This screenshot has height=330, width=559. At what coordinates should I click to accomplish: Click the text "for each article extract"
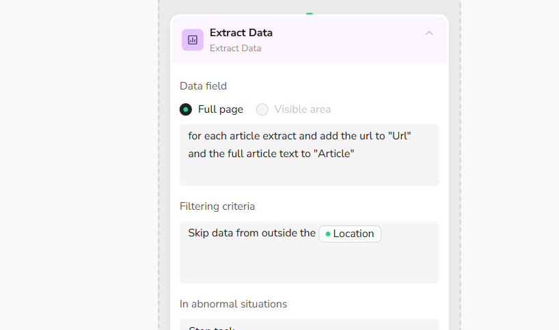point(245,136)
